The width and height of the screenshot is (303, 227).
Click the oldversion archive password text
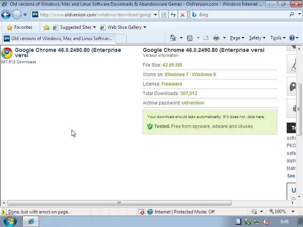pyautogui.click(x=193, y=103)
